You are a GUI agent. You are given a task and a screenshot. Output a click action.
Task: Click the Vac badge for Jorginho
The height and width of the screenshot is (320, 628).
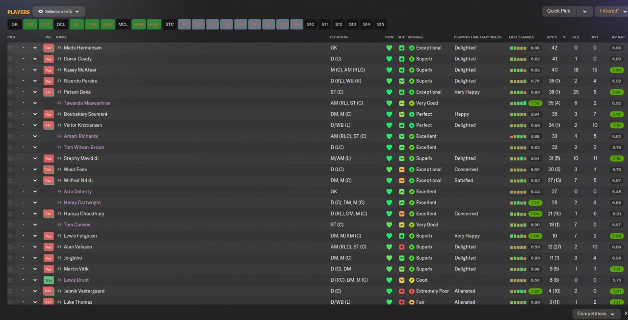[48, 258]
